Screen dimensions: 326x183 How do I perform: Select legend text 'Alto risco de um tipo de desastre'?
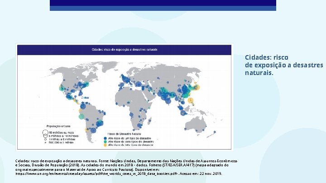point(129,138)
